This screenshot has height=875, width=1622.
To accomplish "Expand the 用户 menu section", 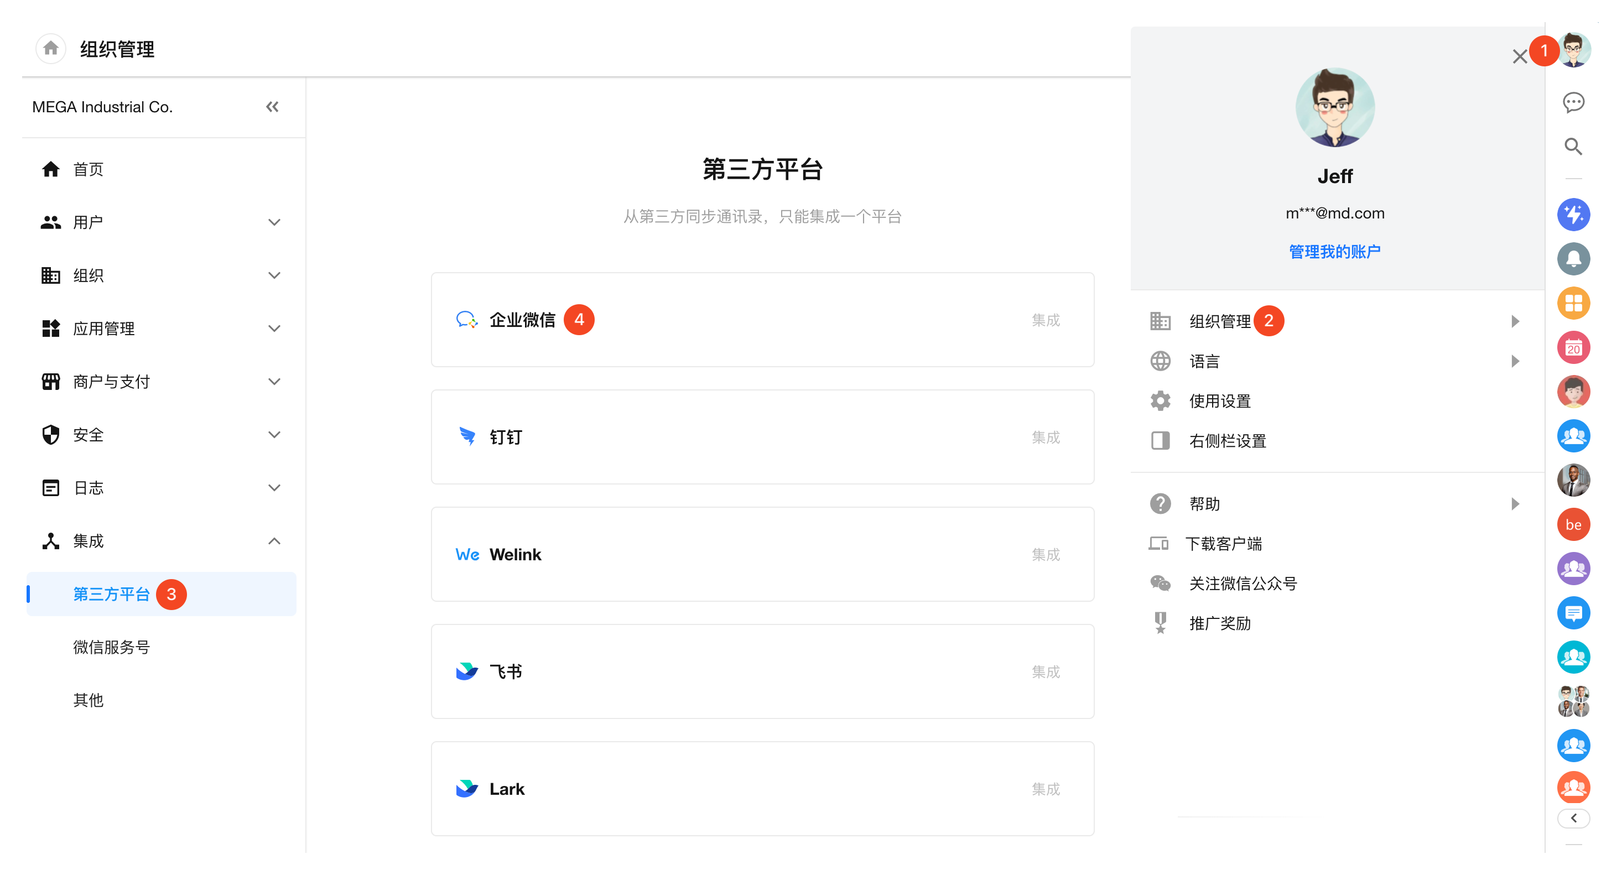I will coord(274,222).
